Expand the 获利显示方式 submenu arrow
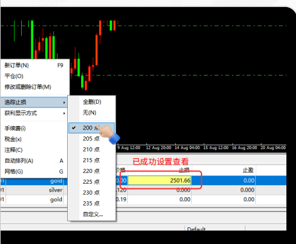296x244 pixels. (x=64, y=113)
